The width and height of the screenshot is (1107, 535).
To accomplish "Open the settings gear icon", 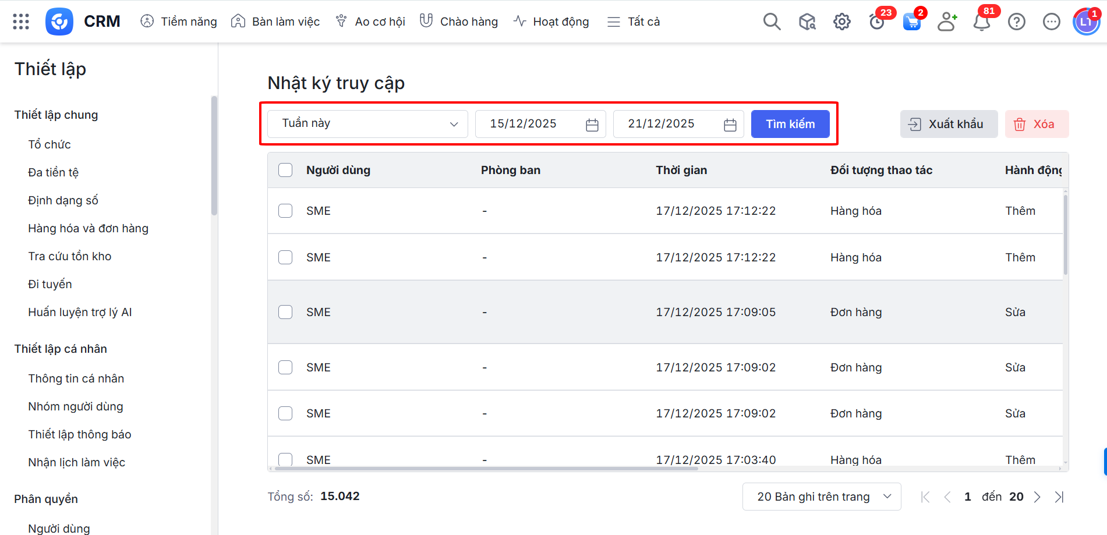I will [x=841, y=22].
